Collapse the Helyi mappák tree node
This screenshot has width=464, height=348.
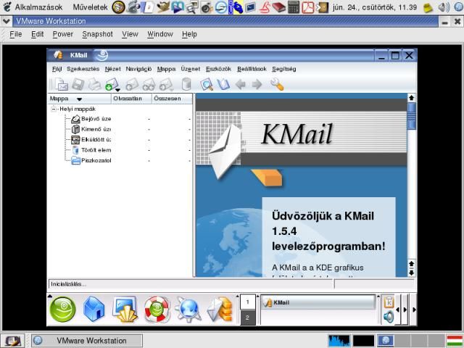[54, 109]
